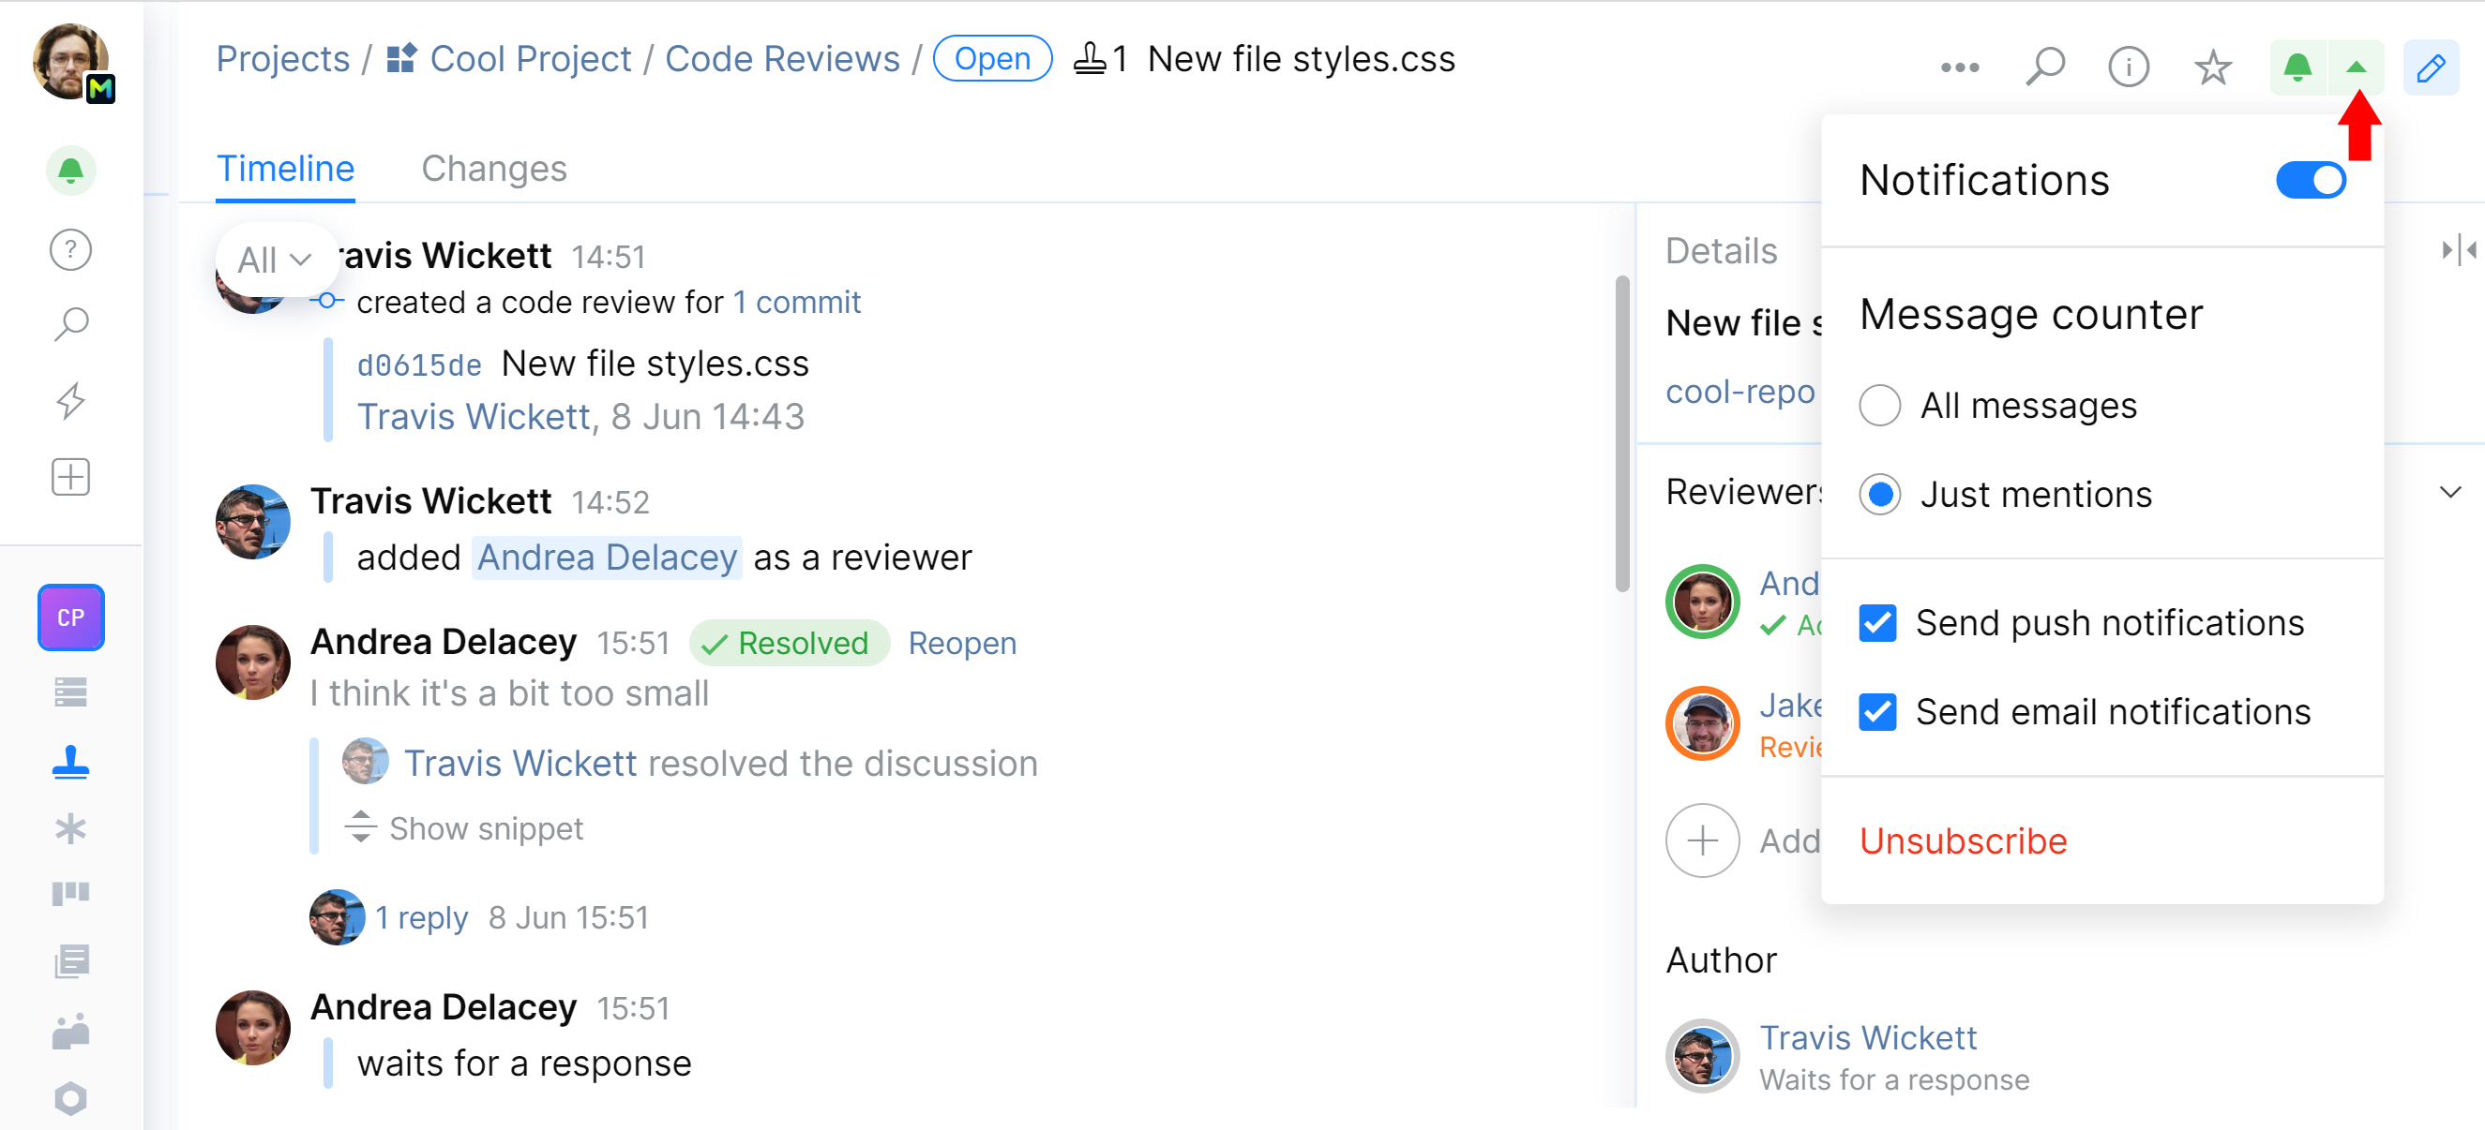Click the green bell icon in sidebar

click(x=70, y=171)
